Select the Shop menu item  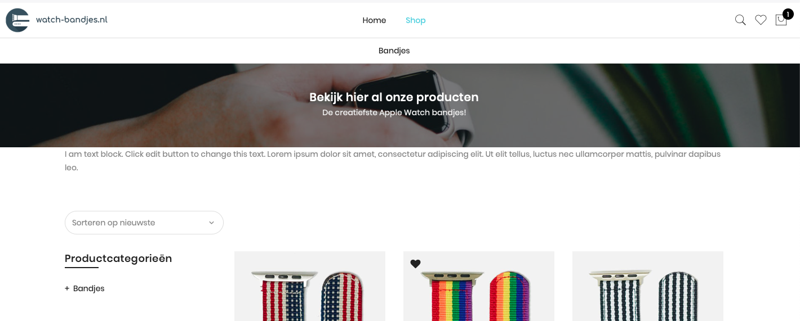[x=416, y=20]
